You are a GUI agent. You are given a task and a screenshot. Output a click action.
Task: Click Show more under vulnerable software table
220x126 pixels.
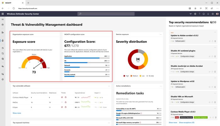click(17, 113)
